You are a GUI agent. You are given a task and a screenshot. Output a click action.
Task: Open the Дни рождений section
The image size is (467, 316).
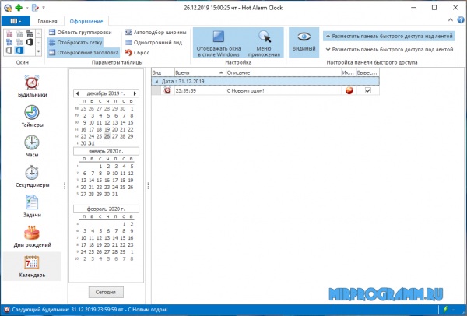[x=32, y=236]
